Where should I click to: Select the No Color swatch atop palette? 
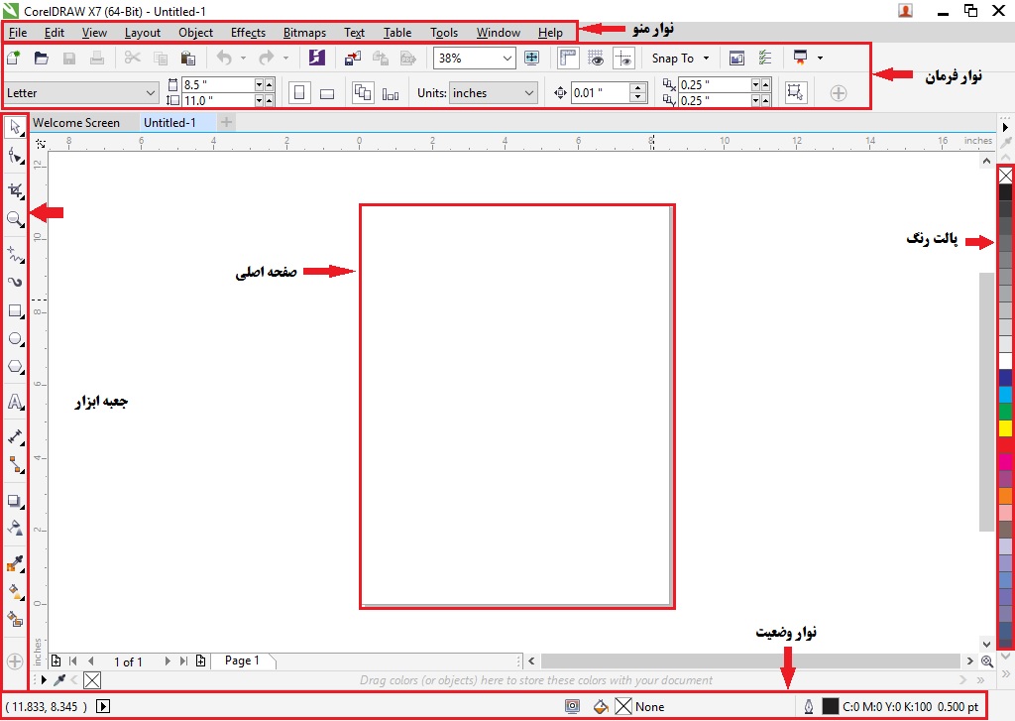point(1005,176)
